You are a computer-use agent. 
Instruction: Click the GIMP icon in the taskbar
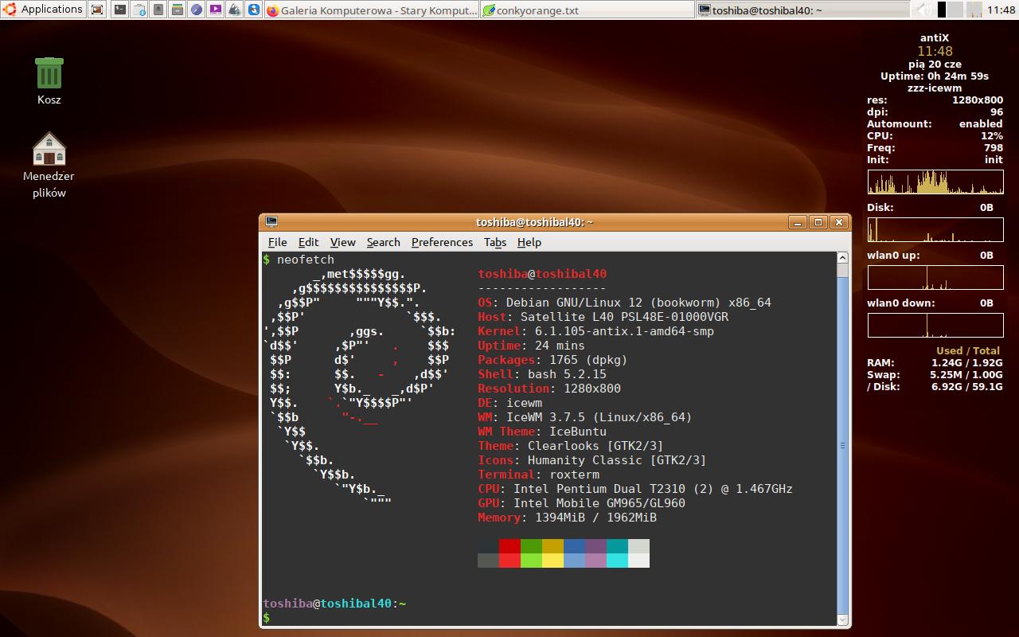235,10
